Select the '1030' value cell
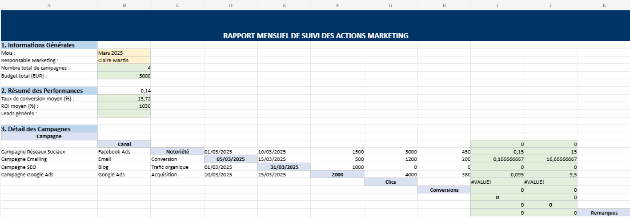Image resolution: width=630 pixels, height=218 pixels. [x=124, y=106]
